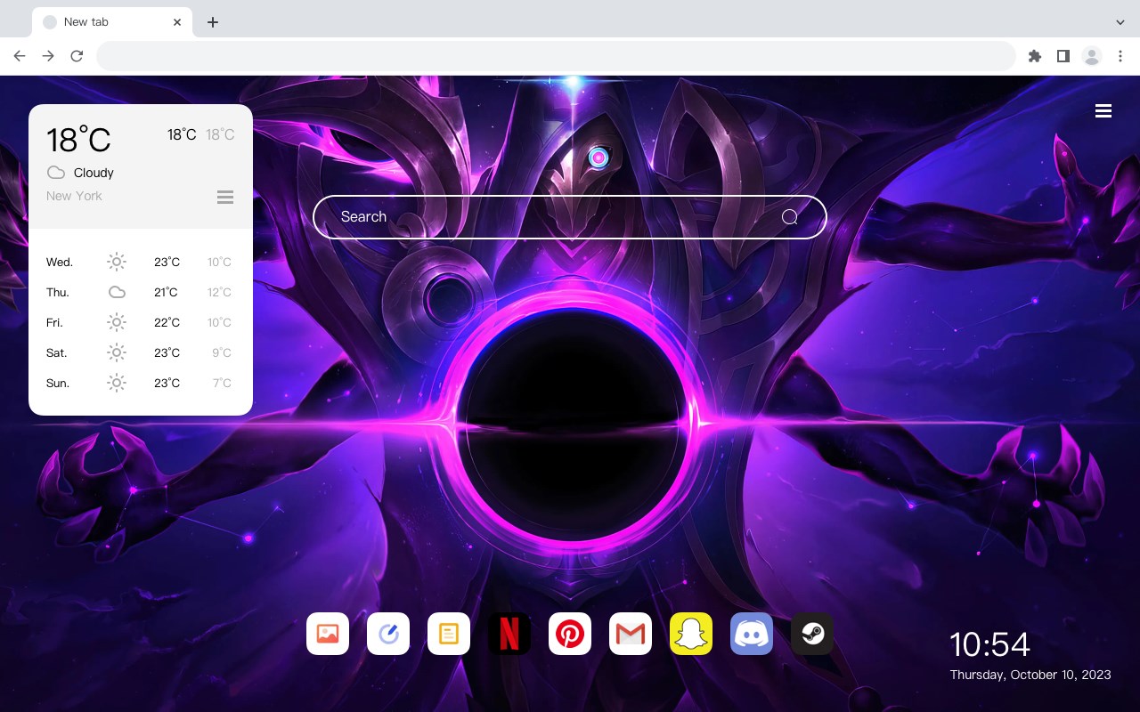
Task: Open a new tab with plus button
Action: click(x=212, y=22)
